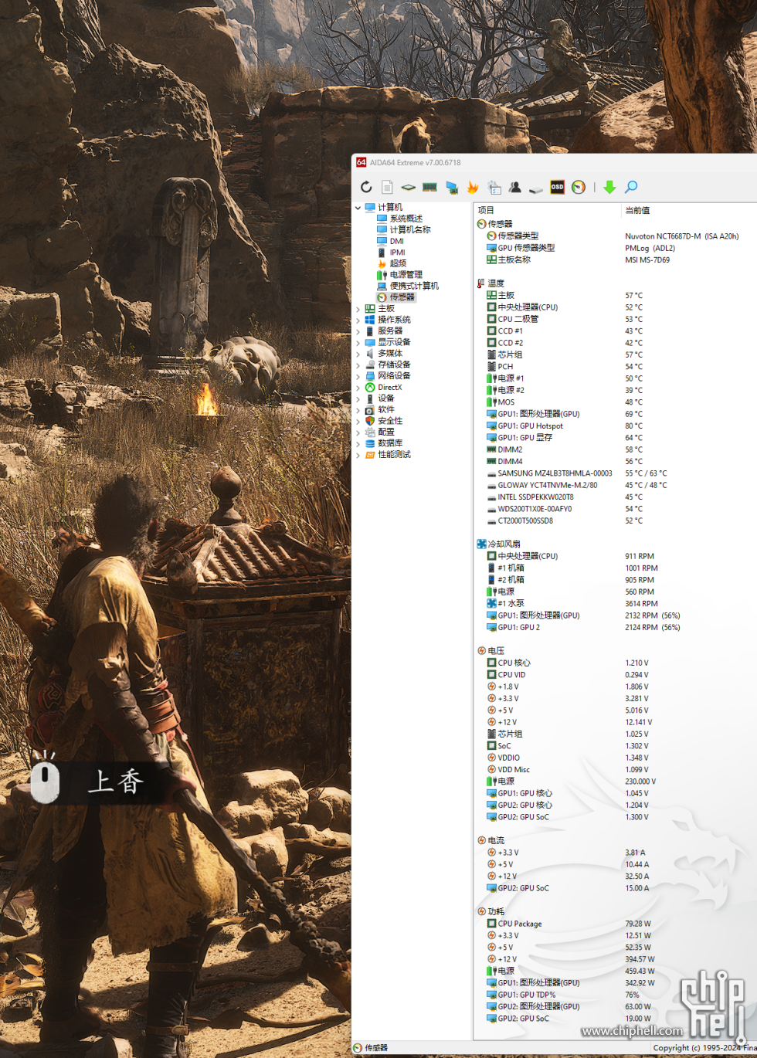Select the VDD Misc voltage row

615,769
